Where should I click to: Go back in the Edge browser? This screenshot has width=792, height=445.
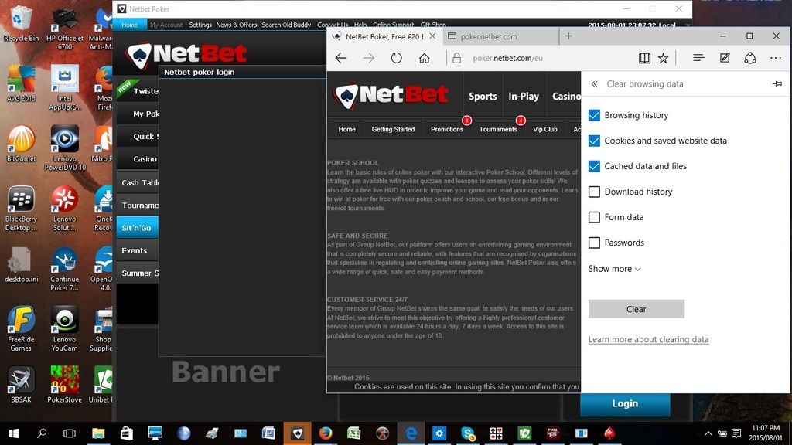click(x=341, y=58)
